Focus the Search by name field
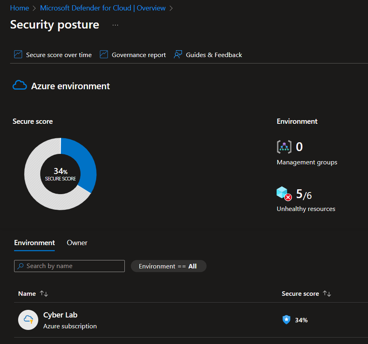The width and height of the screenshot is (368, 344). (70, 266)
